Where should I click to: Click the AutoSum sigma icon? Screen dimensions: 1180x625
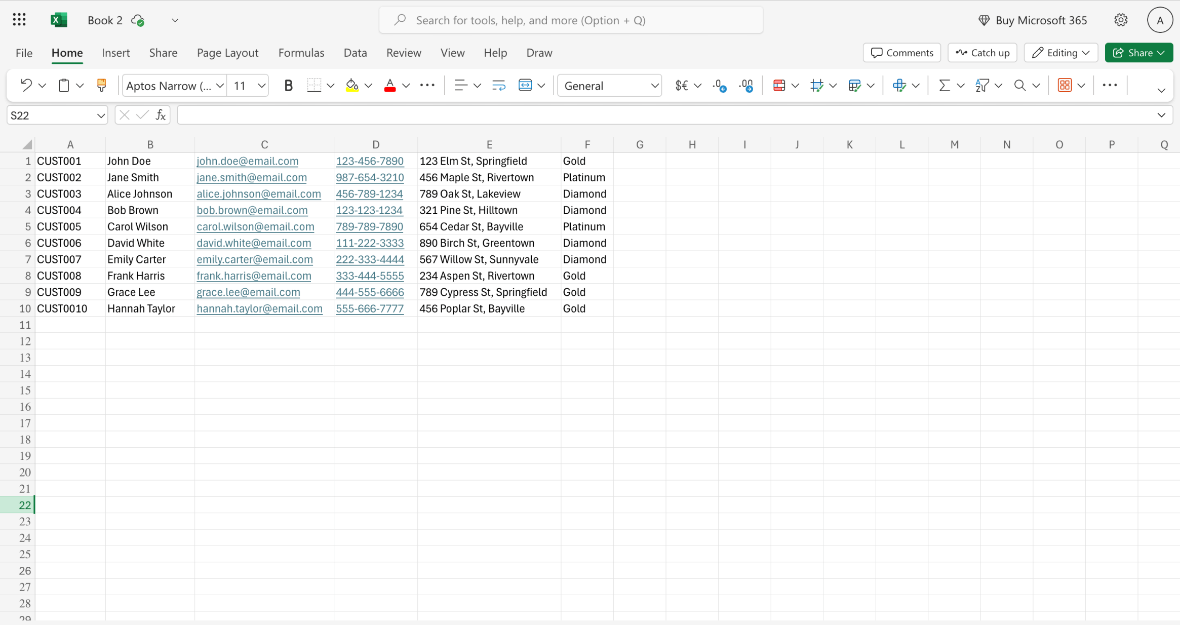pos(944,86)
